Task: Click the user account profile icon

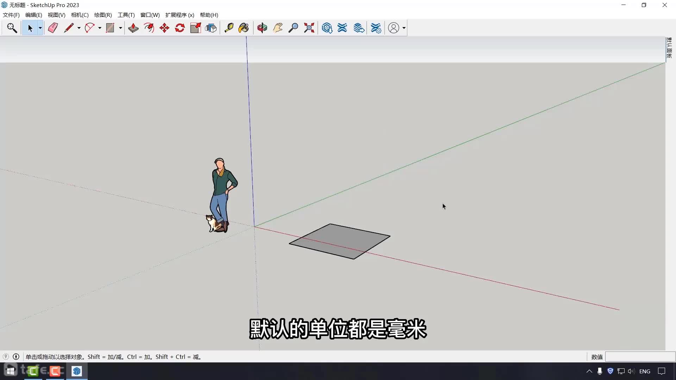Action: coord(394,28)
